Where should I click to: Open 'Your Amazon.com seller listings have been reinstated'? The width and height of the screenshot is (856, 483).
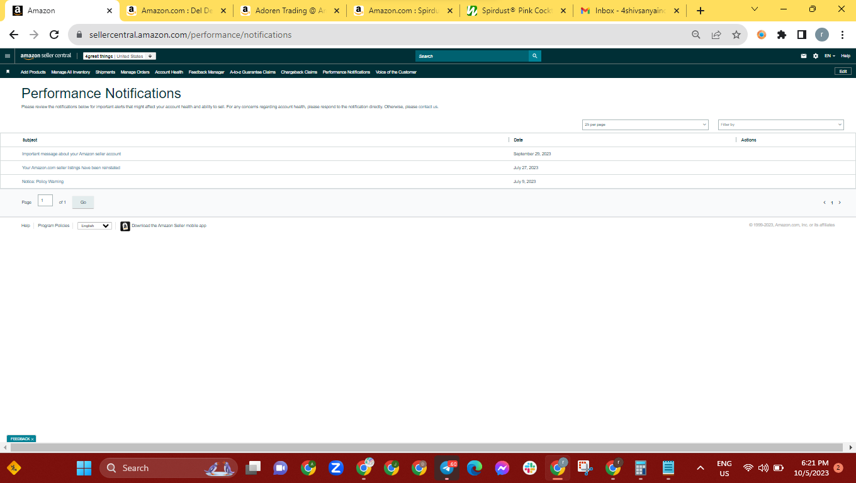(71, 168)
